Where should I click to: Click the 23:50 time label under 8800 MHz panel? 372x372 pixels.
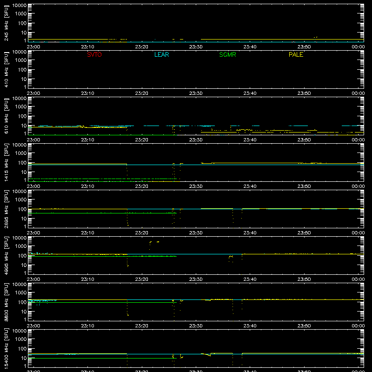(x=304, y=326)
